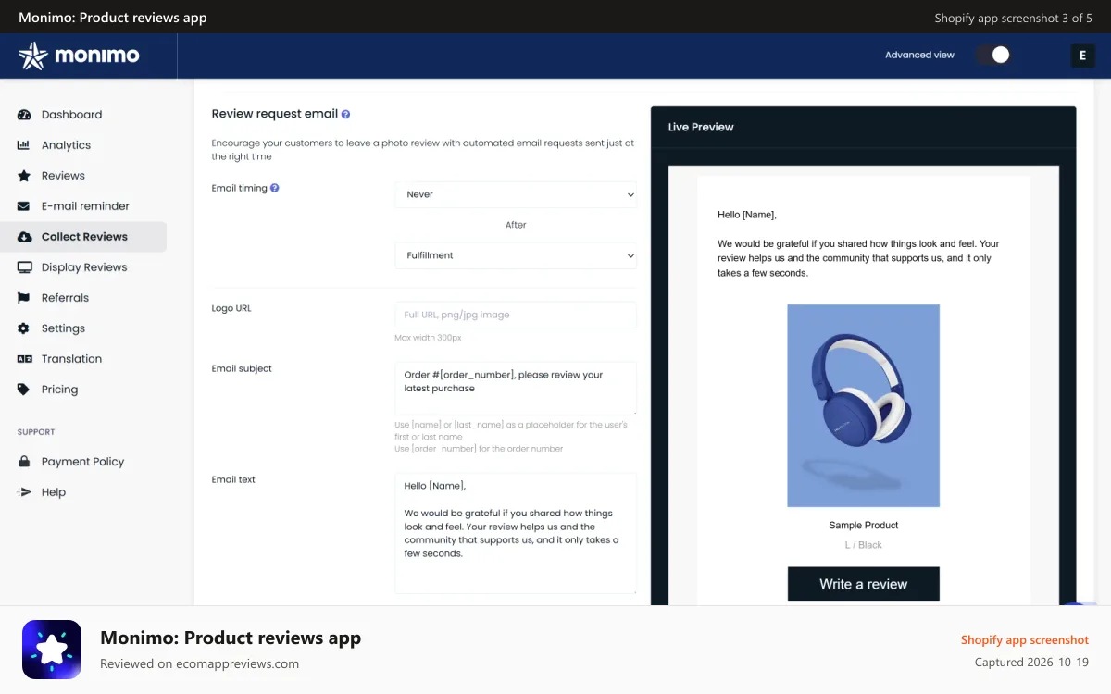Click the Collect Reviews cloud icon
The image size is (1111, 694).
tap(24, 237)
